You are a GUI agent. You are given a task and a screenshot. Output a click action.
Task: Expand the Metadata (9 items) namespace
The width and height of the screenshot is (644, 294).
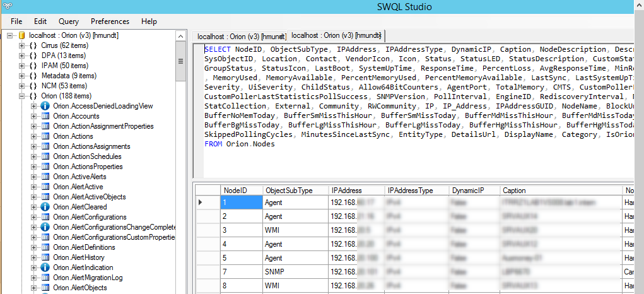(22, 76)
